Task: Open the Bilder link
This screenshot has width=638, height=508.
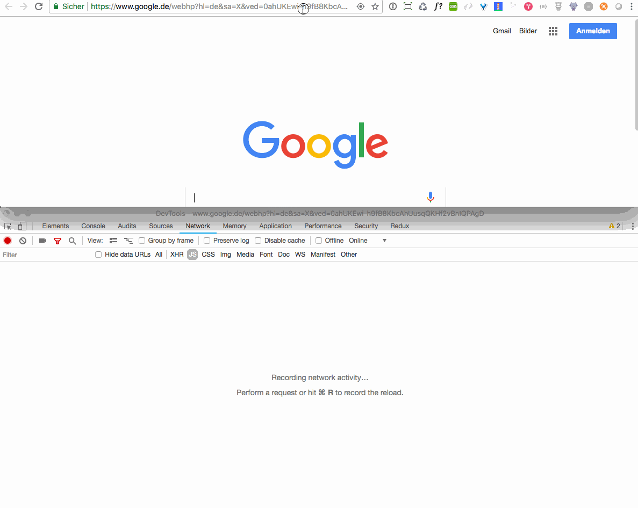Action: coord(528,31)
